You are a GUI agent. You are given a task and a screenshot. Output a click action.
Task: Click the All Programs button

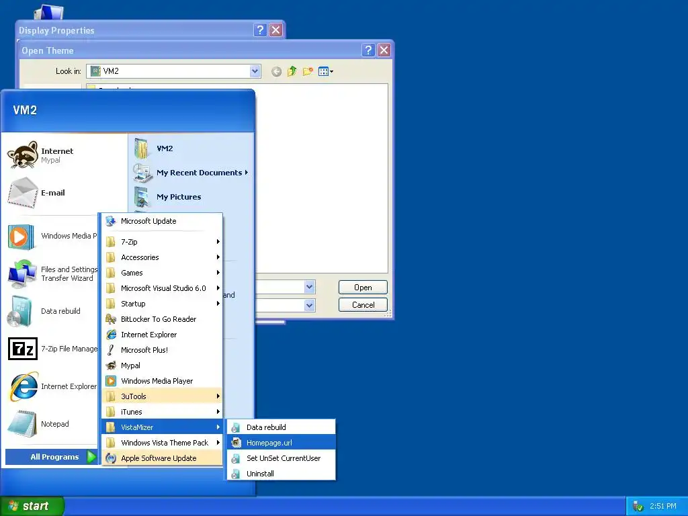click(x=51, y=457)
